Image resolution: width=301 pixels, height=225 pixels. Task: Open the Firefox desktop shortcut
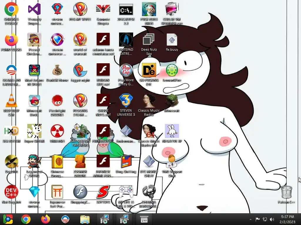point(11,40)
